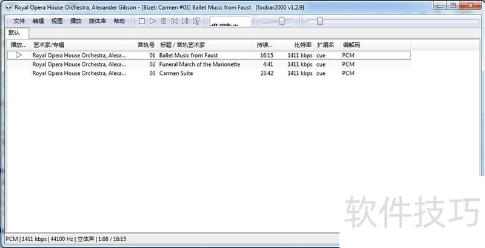Click the Stop playback button
Screen dimensions: 485x248
point(142,21)
